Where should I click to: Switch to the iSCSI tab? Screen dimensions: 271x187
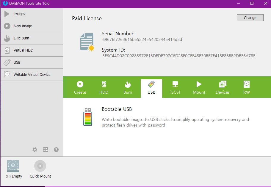click(175, 88)
